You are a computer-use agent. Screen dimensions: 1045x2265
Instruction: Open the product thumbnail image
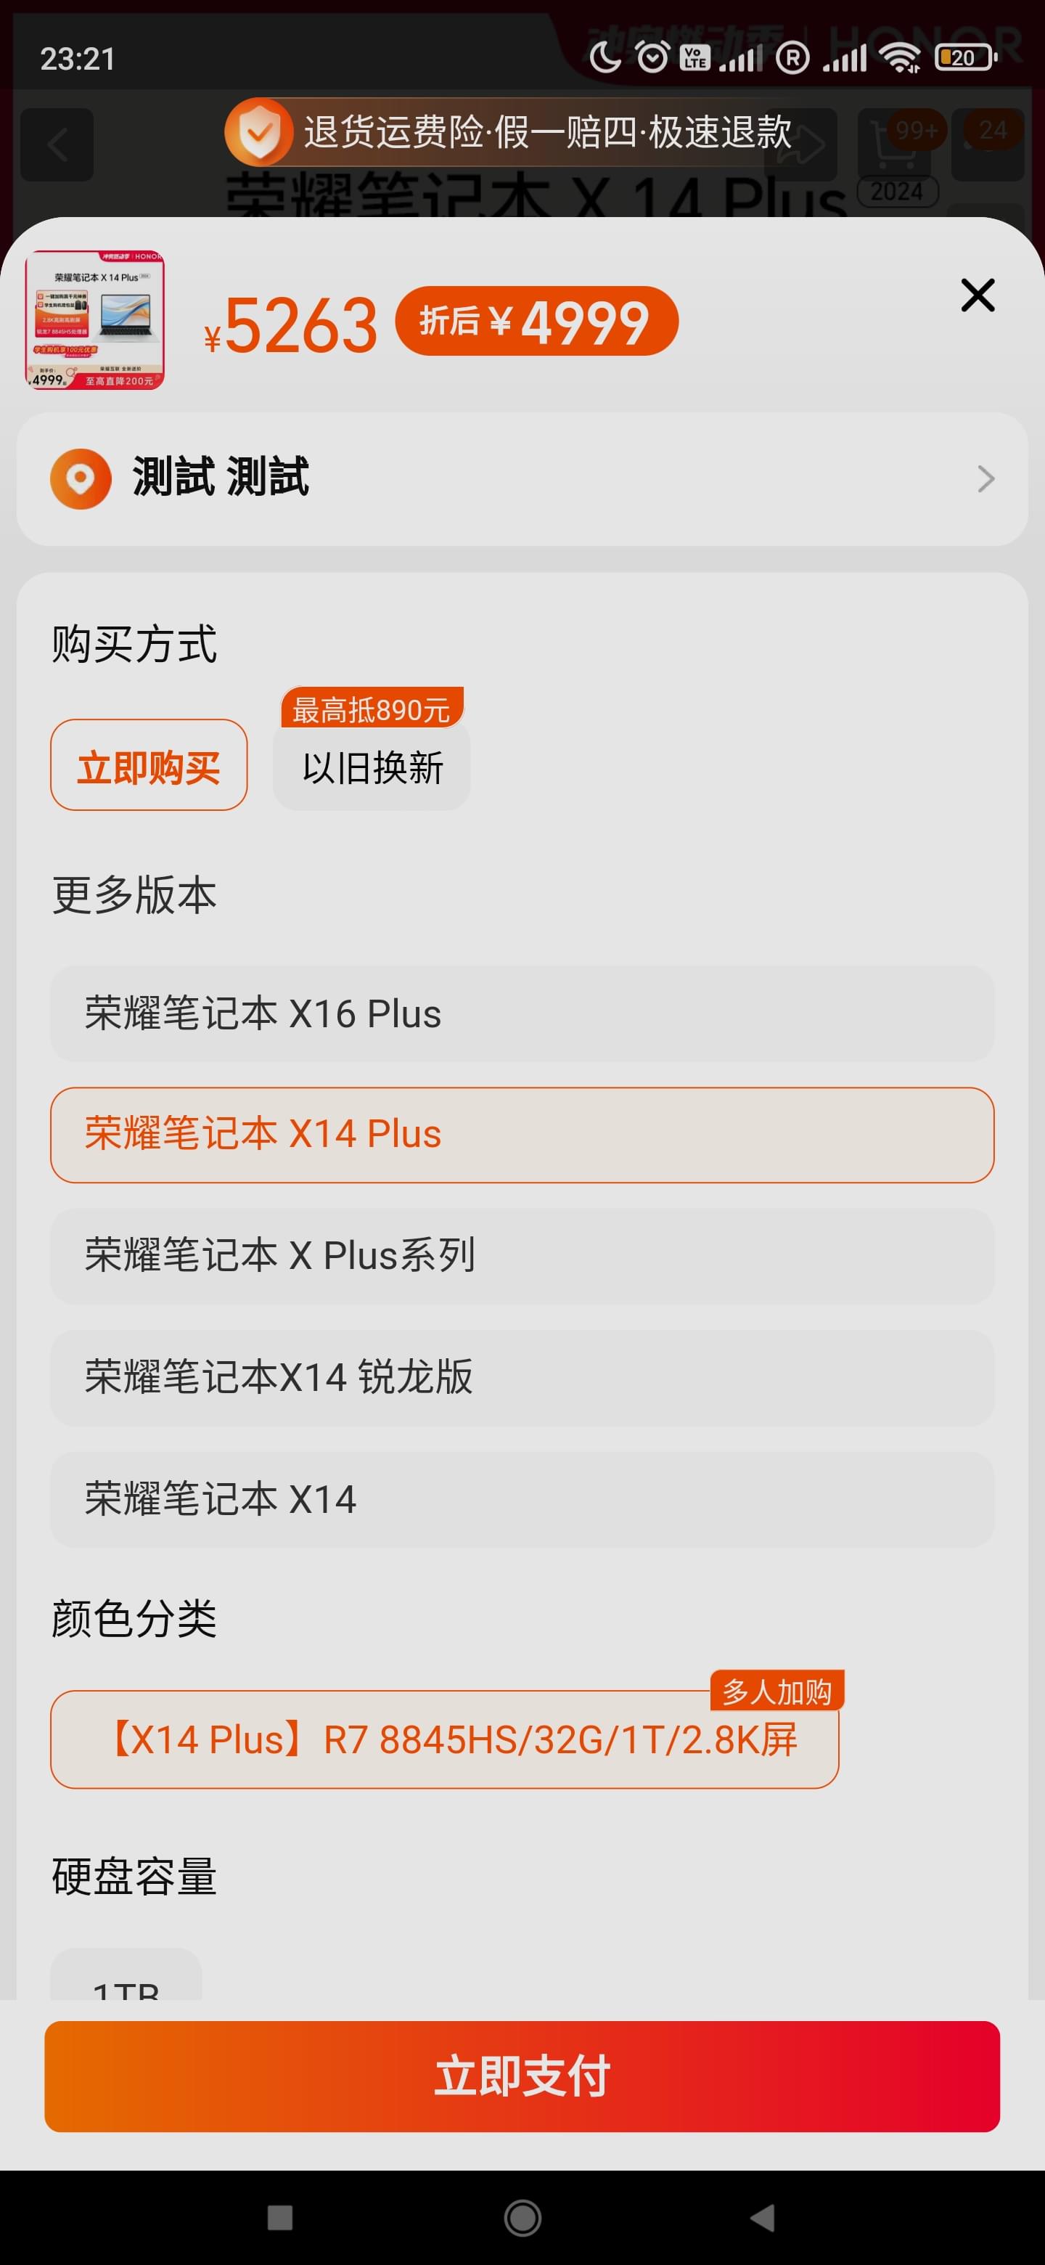[95, 320]
